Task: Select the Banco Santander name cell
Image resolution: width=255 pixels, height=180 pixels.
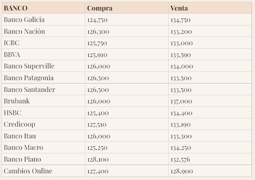Action: point(29,90)
